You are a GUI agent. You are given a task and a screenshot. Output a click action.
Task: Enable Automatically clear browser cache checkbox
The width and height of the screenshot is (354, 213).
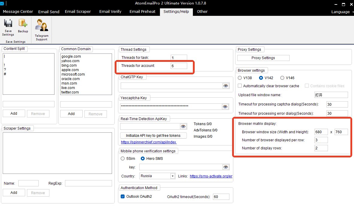[x=240, y=86]
